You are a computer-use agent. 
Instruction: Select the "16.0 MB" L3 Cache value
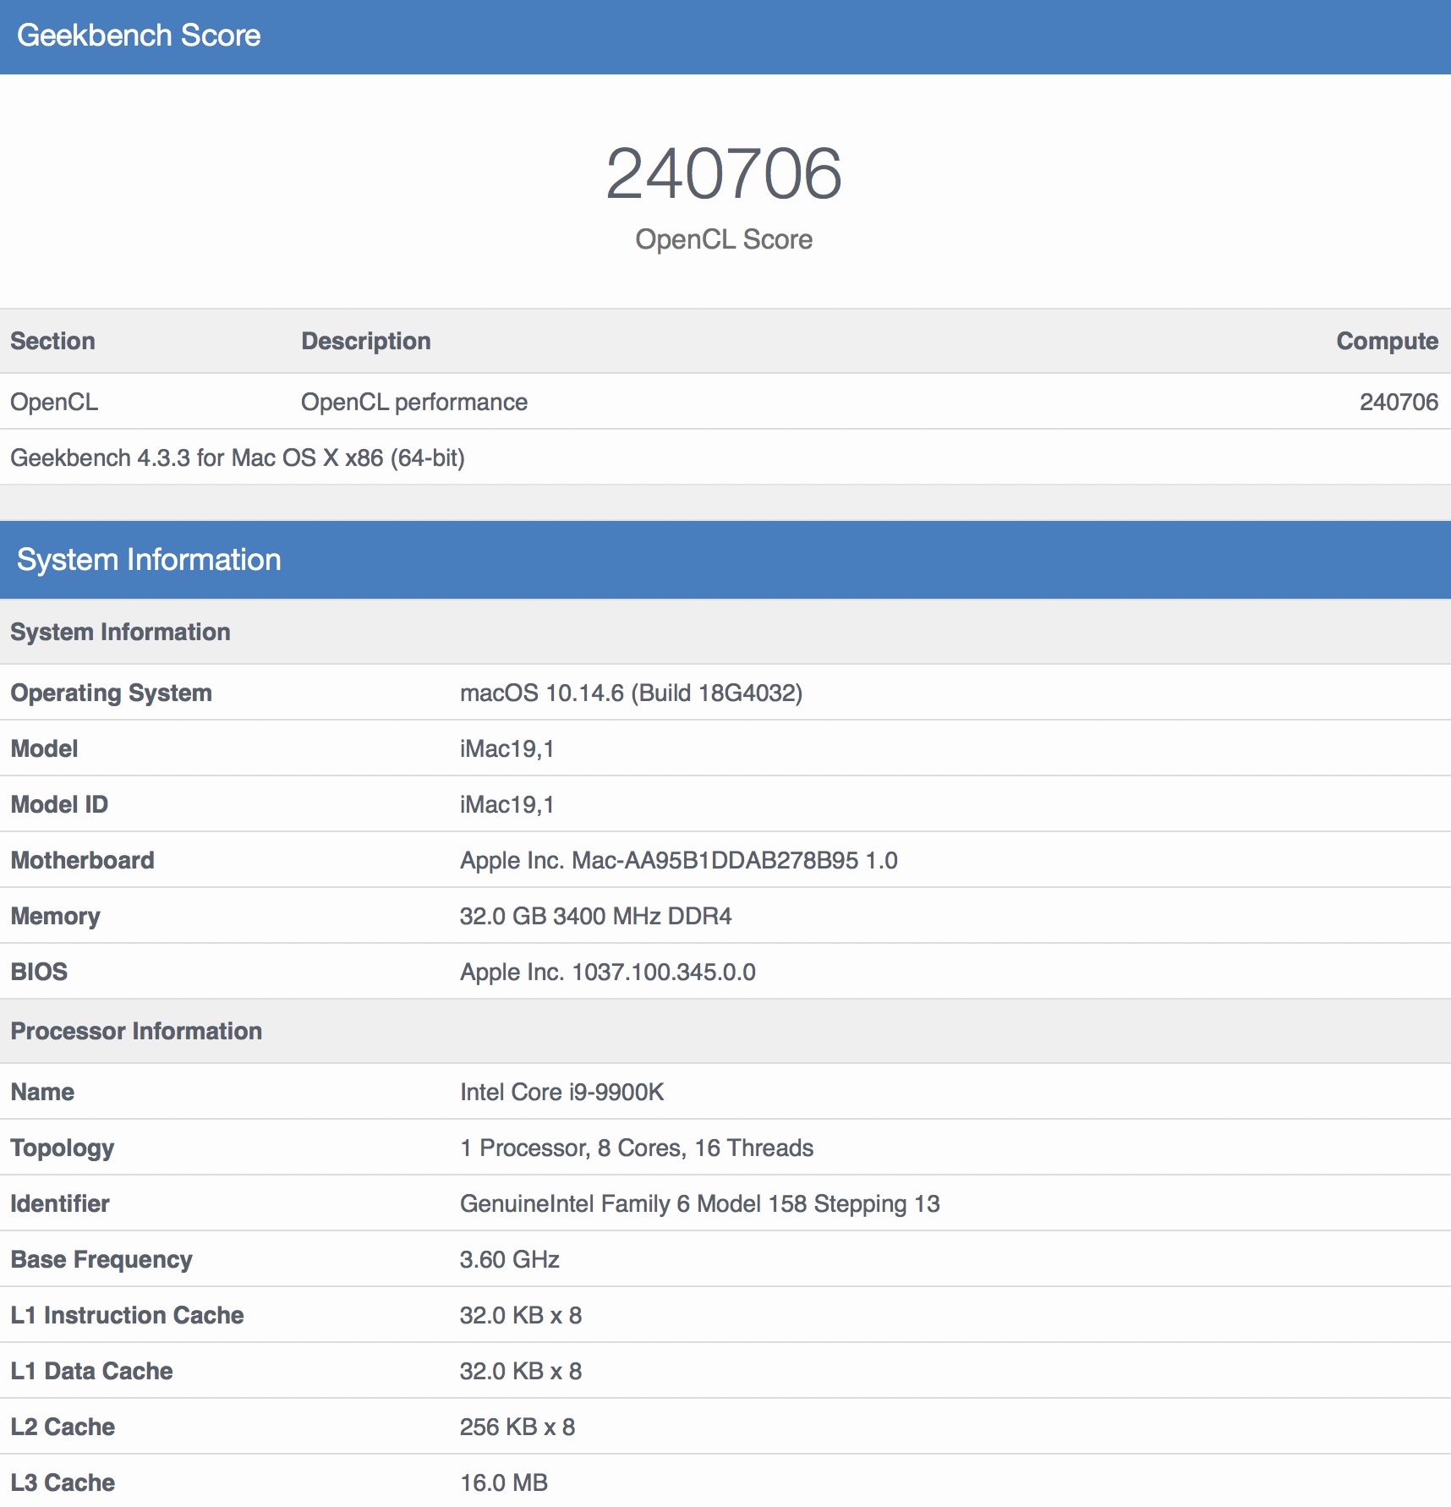click(503, 1482)
